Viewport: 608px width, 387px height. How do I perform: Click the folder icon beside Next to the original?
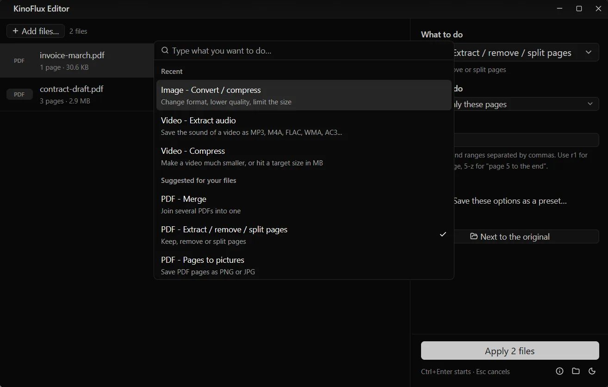tap(474, 236)
